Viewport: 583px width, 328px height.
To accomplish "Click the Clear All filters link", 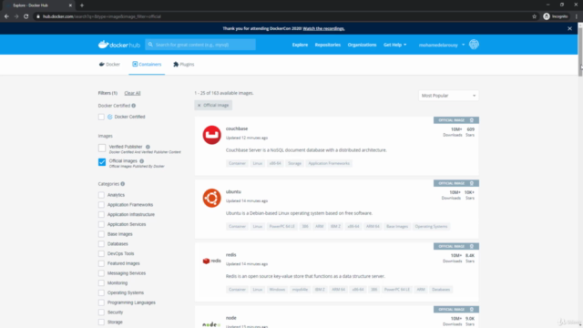I will [132, 93].
